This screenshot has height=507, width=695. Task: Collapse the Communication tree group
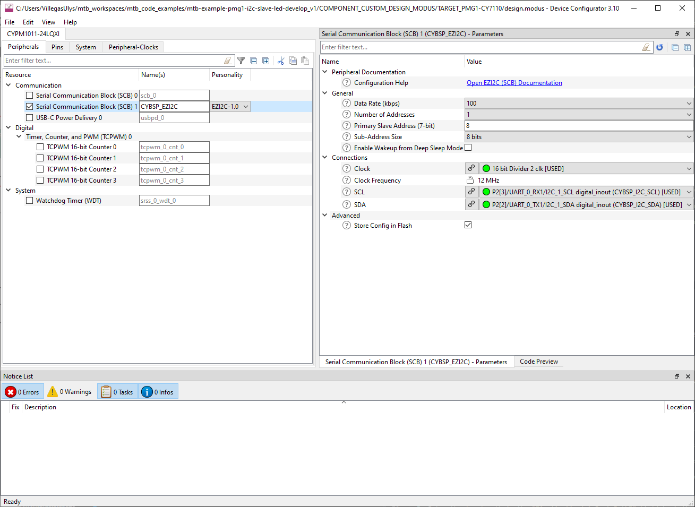pos(8,85)
